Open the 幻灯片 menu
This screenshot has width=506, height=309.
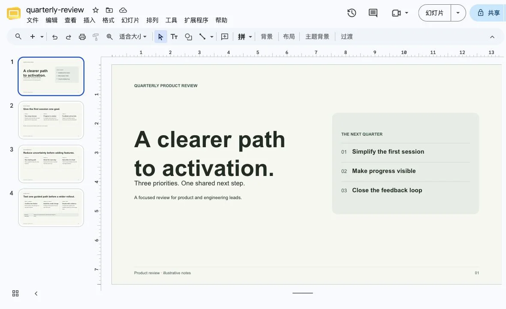[x=130, y=20]
